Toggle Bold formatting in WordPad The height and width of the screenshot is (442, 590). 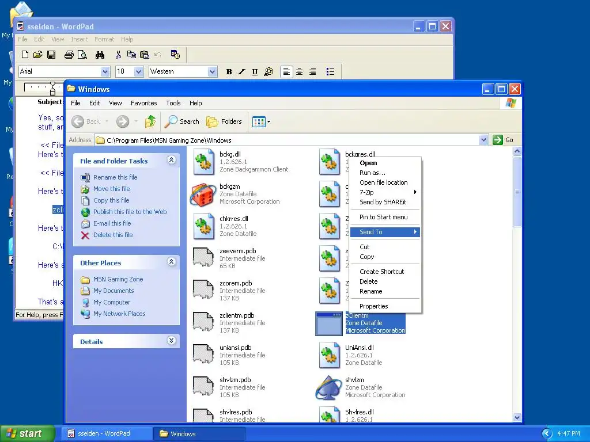tap(229, 72)
